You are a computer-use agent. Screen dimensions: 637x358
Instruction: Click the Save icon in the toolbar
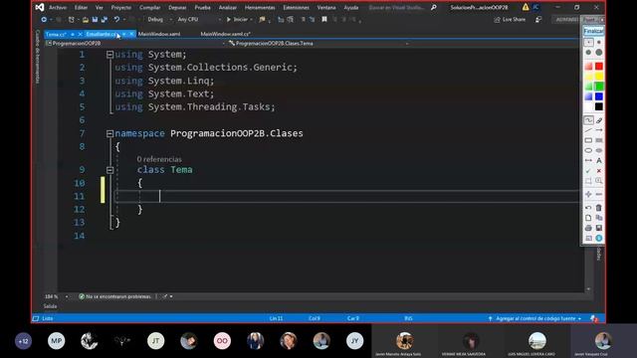pyautogui.click(x=95, y=20)
